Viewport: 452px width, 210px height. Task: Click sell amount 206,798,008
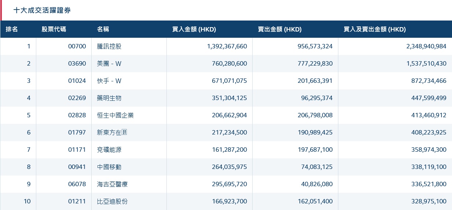point(315,115)
